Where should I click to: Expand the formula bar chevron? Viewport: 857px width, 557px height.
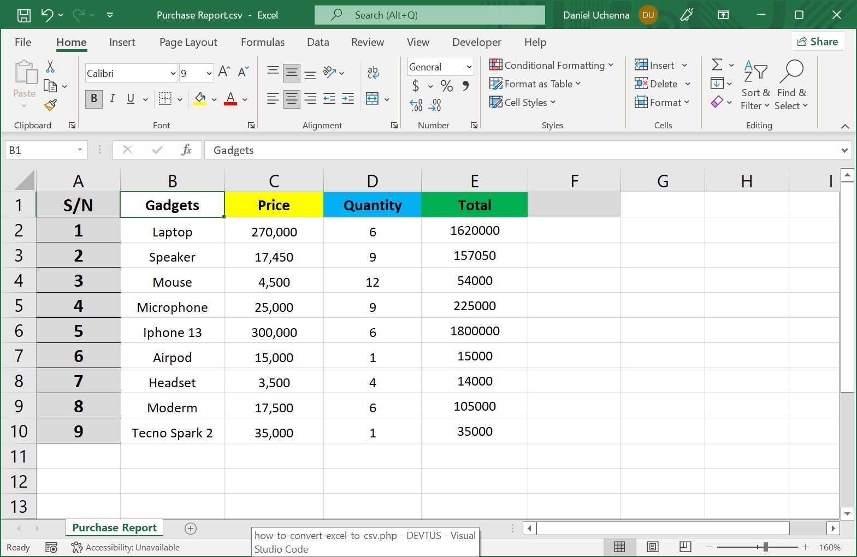pos(845,150)
